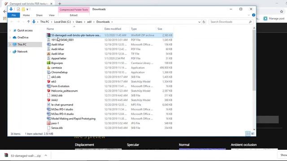Select the JAALI.skb file name
Image resolution: width=287 pixels, height=161 pixels.
coord(57,95)
